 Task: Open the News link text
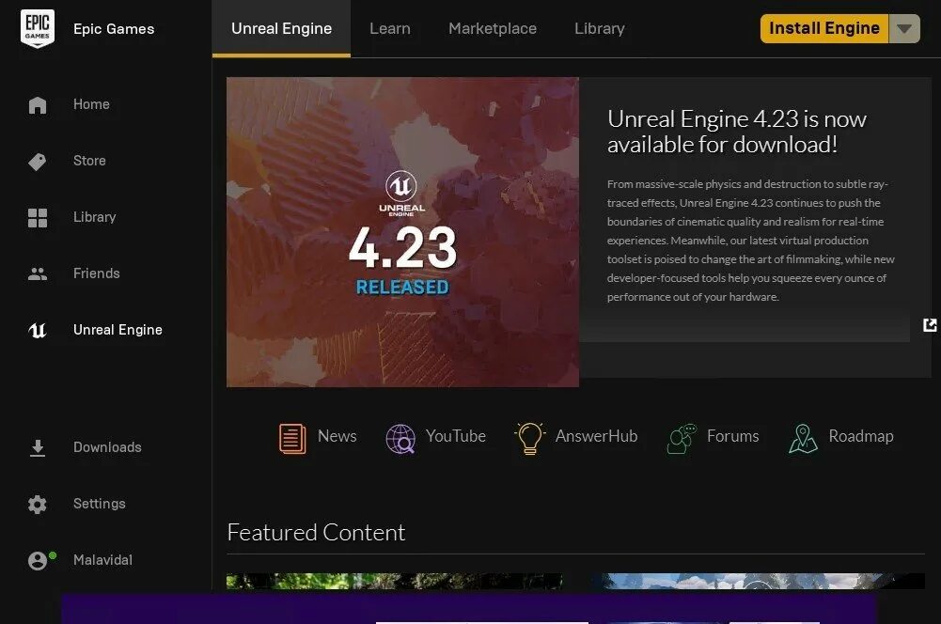coord(337,436)
